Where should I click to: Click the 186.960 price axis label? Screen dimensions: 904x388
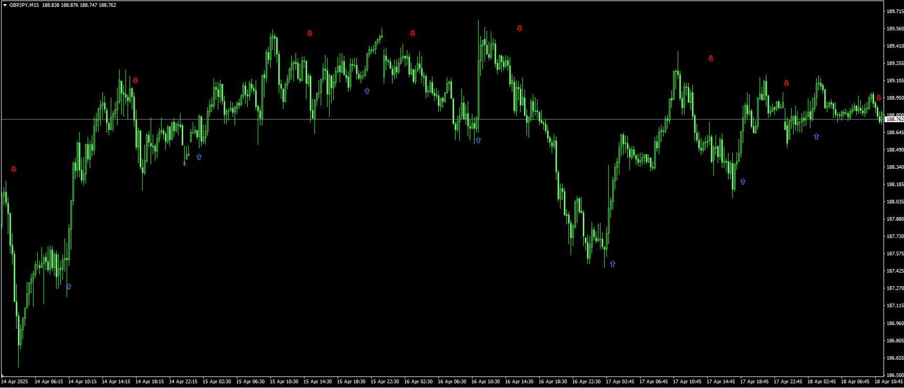[895, 324]
